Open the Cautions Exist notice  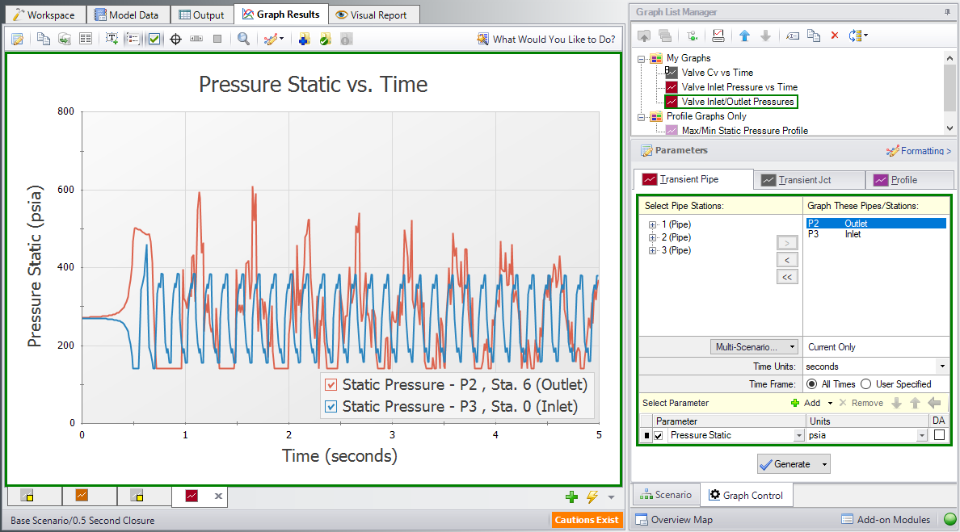point(587,520)
